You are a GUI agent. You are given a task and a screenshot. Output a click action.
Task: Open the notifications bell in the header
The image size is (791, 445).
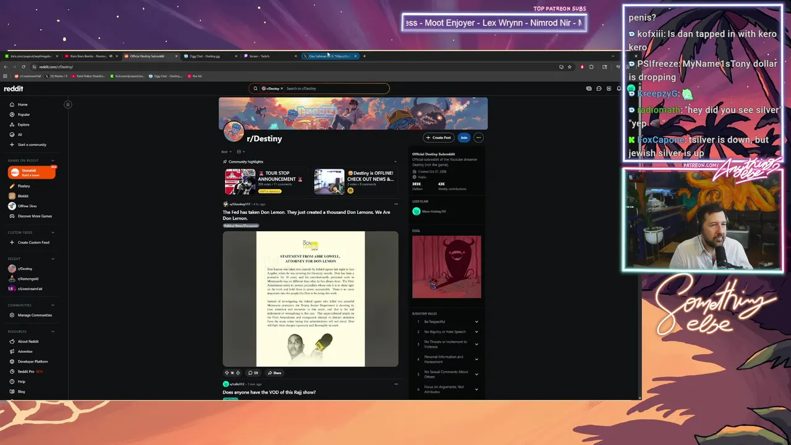coord(619,88)
